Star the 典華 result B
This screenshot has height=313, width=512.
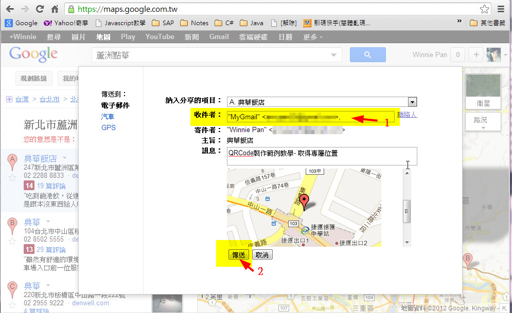(12, 242)
